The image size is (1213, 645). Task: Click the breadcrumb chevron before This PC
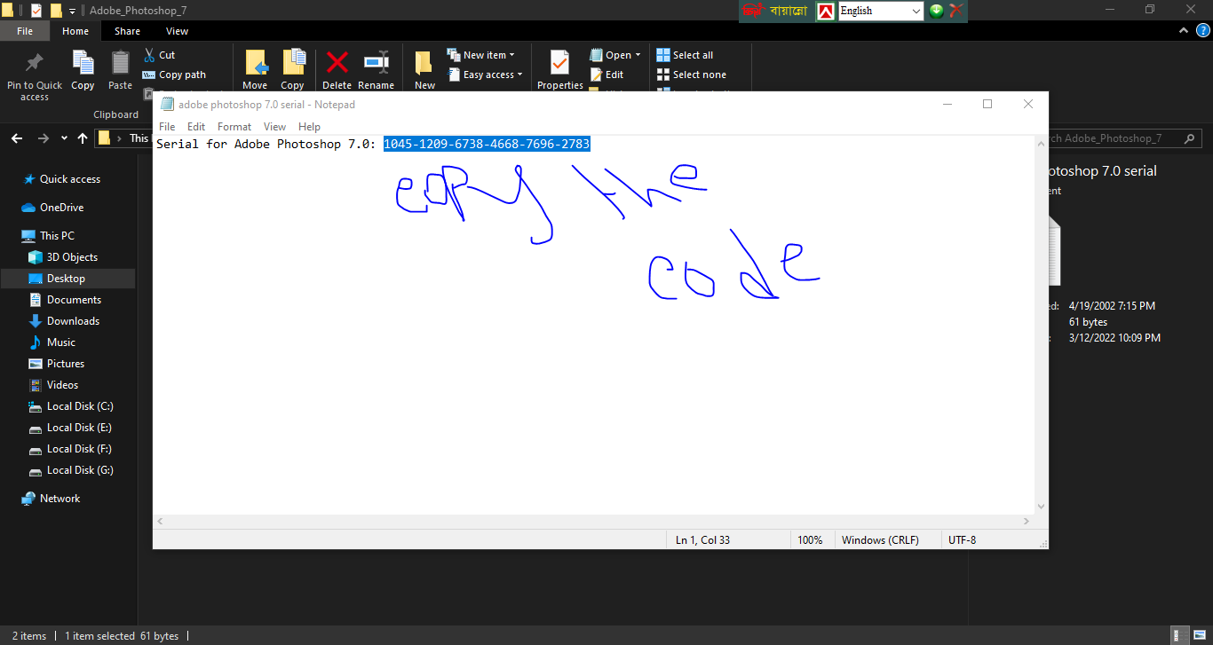coord(120,138)
